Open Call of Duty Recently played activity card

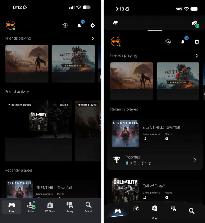click(38, 131)
